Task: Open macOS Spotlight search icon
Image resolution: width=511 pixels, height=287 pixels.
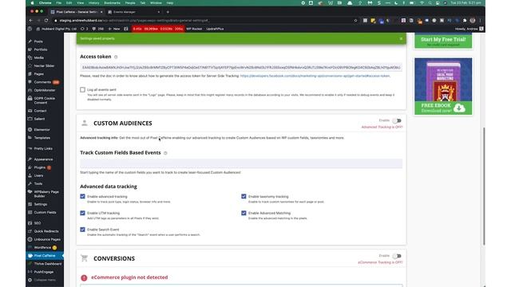Action: [x=430, y=3]
